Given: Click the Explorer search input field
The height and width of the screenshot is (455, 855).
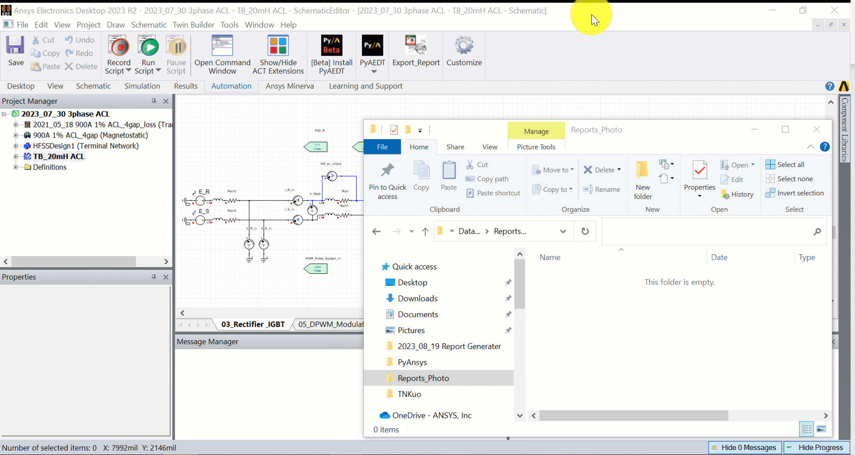Looking at the screenshot, I should point(708,232).
